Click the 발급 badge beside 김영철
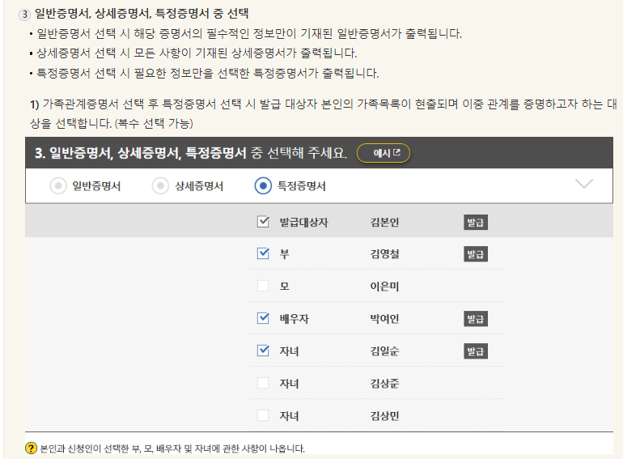The image size is (623, 459). pyautogui.click(x=476, y=254)
